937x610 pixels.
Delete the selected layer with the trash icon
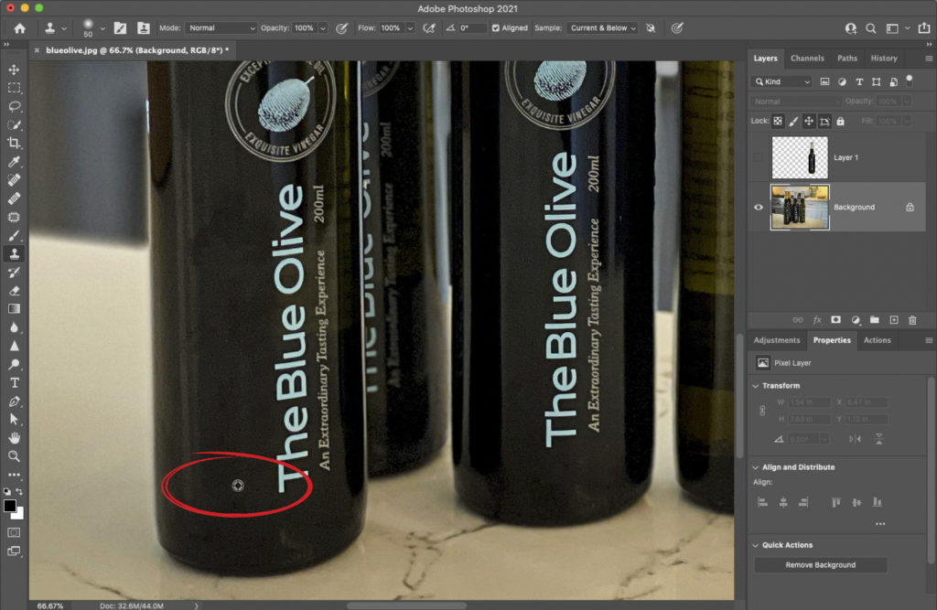click(912, 320)
